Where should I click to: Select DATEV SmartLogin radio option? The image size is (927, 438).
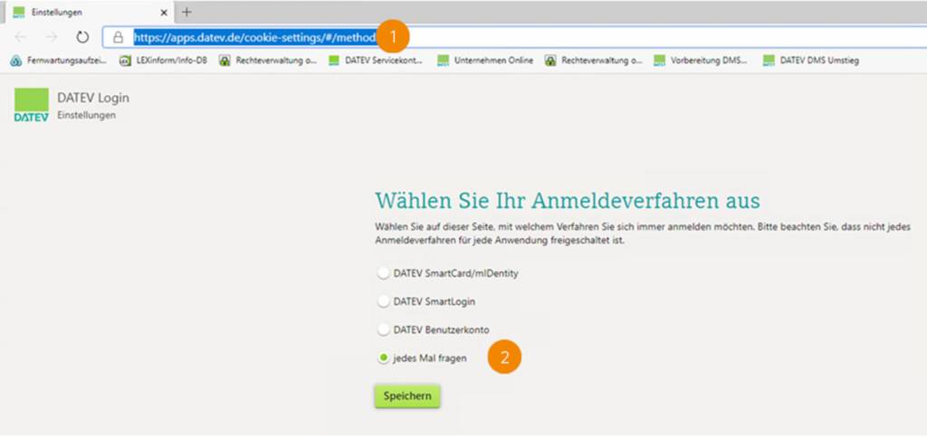click(x=384, y=300)
